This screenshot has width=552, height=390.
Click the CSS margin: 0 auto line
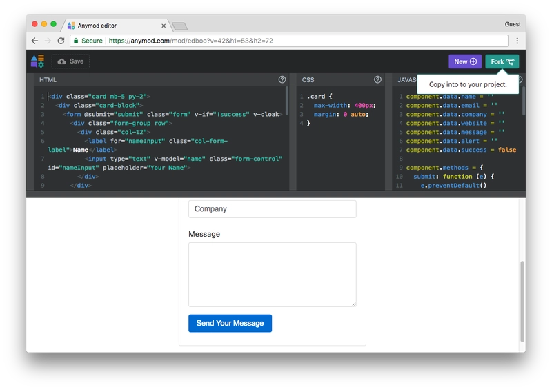click(341, 114)
